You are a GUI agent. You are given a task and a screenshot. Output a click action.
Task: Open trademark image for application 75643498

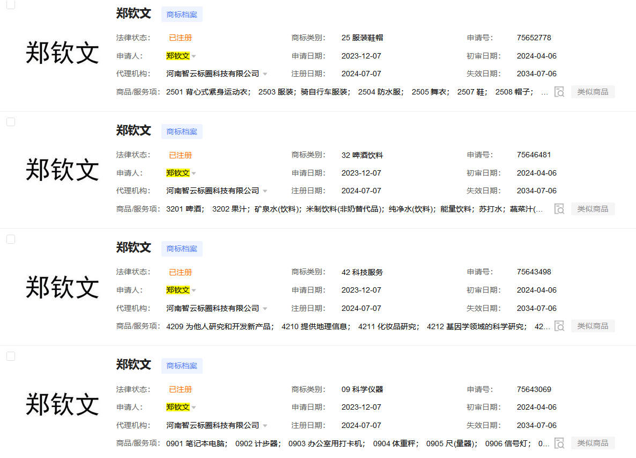pyautogui.click(x=62, y=287)
